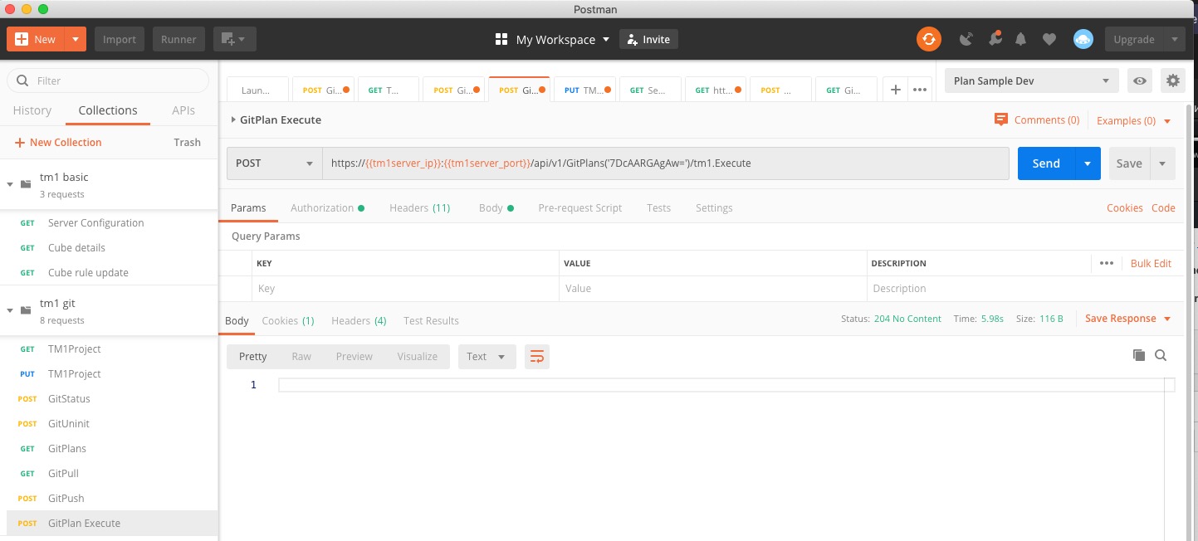1198x541 pixels.
Task: Open the Examples (0) dropdown
Action: [x=1133, y=120]
